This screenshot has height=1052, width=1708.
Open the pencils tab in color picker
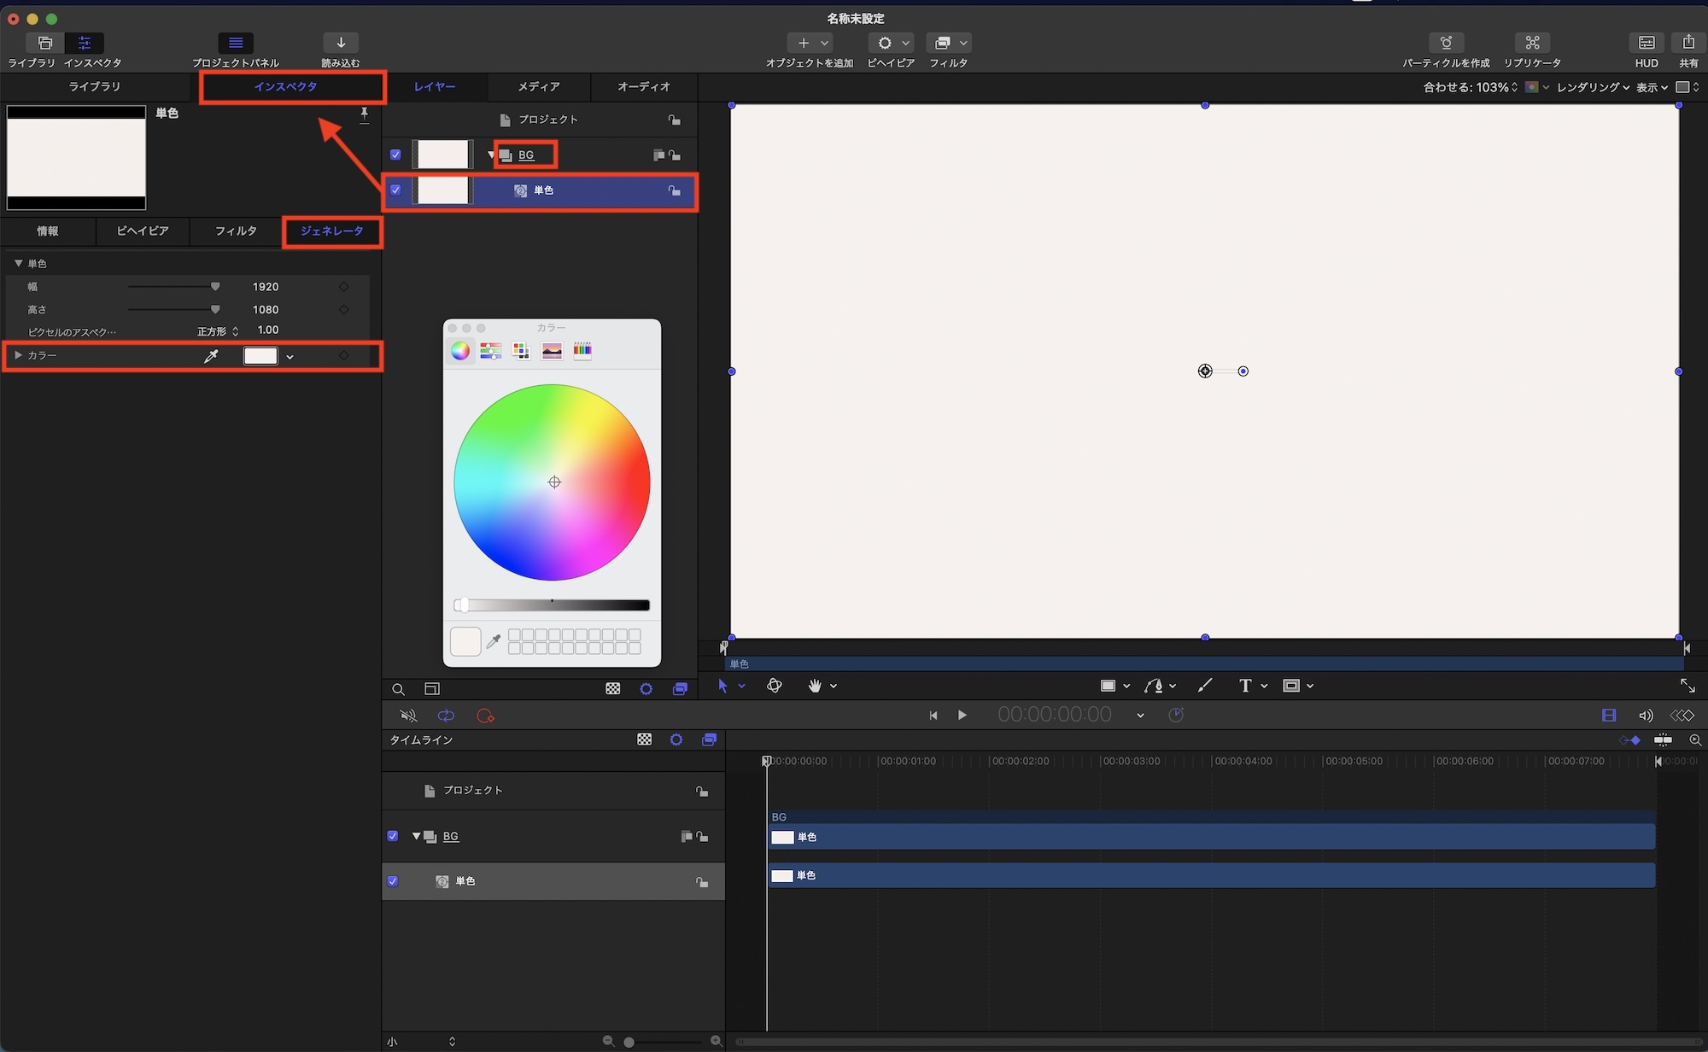[582, 350]
